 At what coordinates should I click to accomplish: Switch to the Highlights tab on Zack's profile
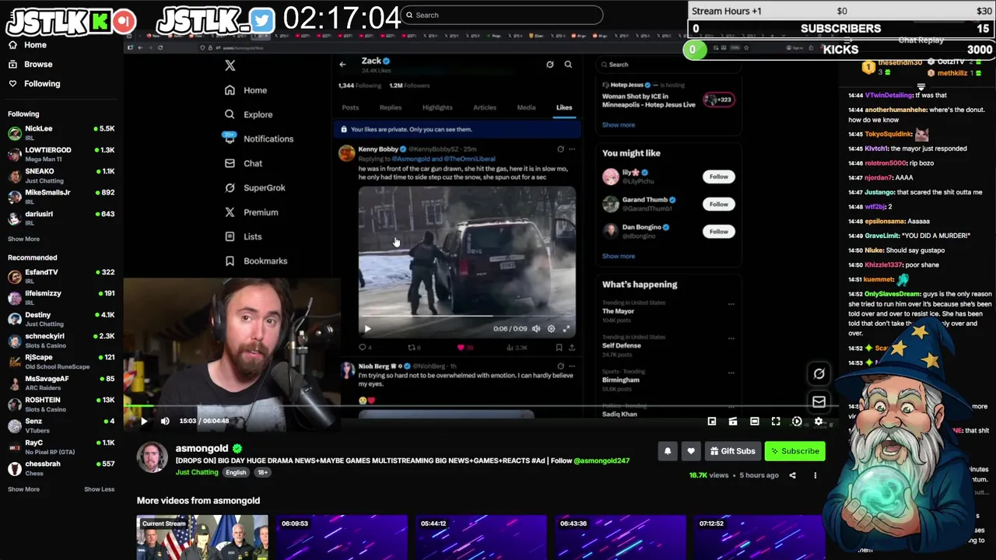437,107
